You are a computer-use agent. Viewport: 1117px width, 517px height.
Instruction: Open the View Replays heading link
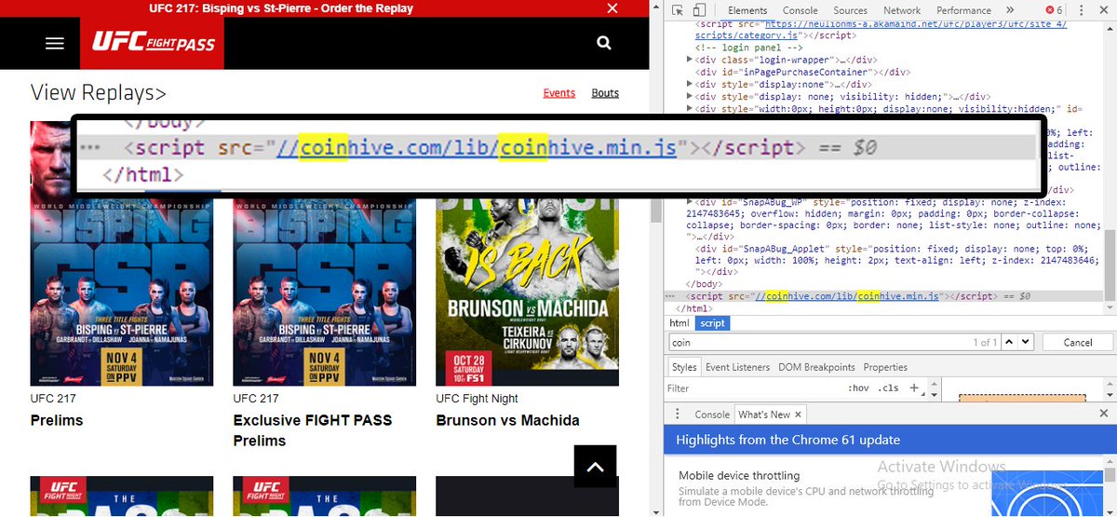[x=99, y=93]
